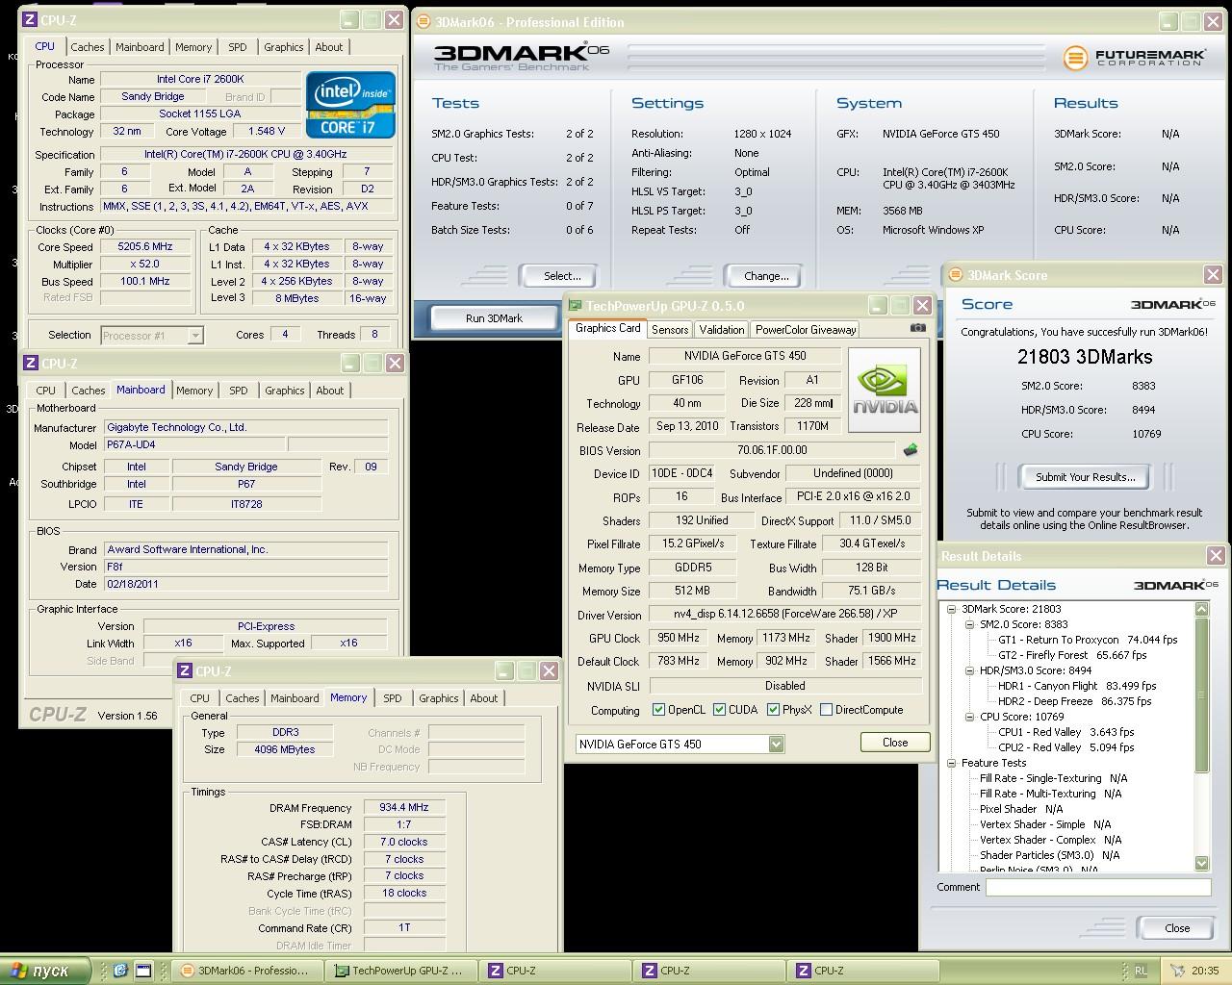The width and height of the screenshot is (1232, 985).
Task: Toggle the PhysX checkbox
Action: 773,710
